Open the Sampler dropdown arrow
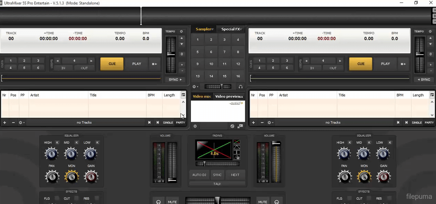Viewport: 436px width, 204px height. click(x=213, y=29)
